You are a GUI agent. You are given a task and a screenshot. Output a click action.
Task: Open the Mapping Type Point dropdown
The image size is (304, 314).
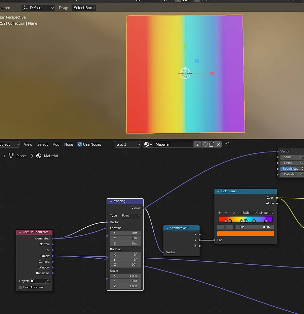click(x=130, y=216)
